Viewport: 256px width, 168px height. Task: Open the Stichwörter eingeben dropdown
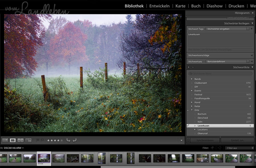(227, 29)
